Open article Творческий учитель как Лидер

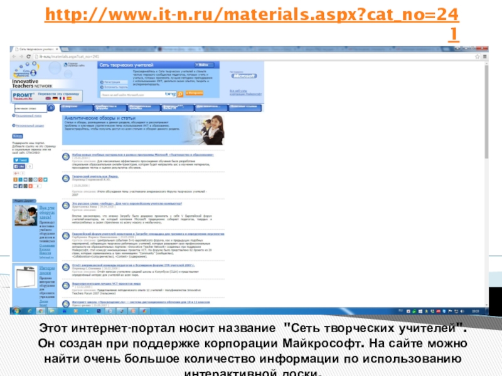tap(95, 176)
